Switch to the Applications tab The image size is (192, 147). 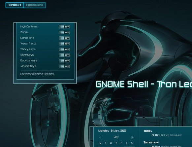pos(35,5)
